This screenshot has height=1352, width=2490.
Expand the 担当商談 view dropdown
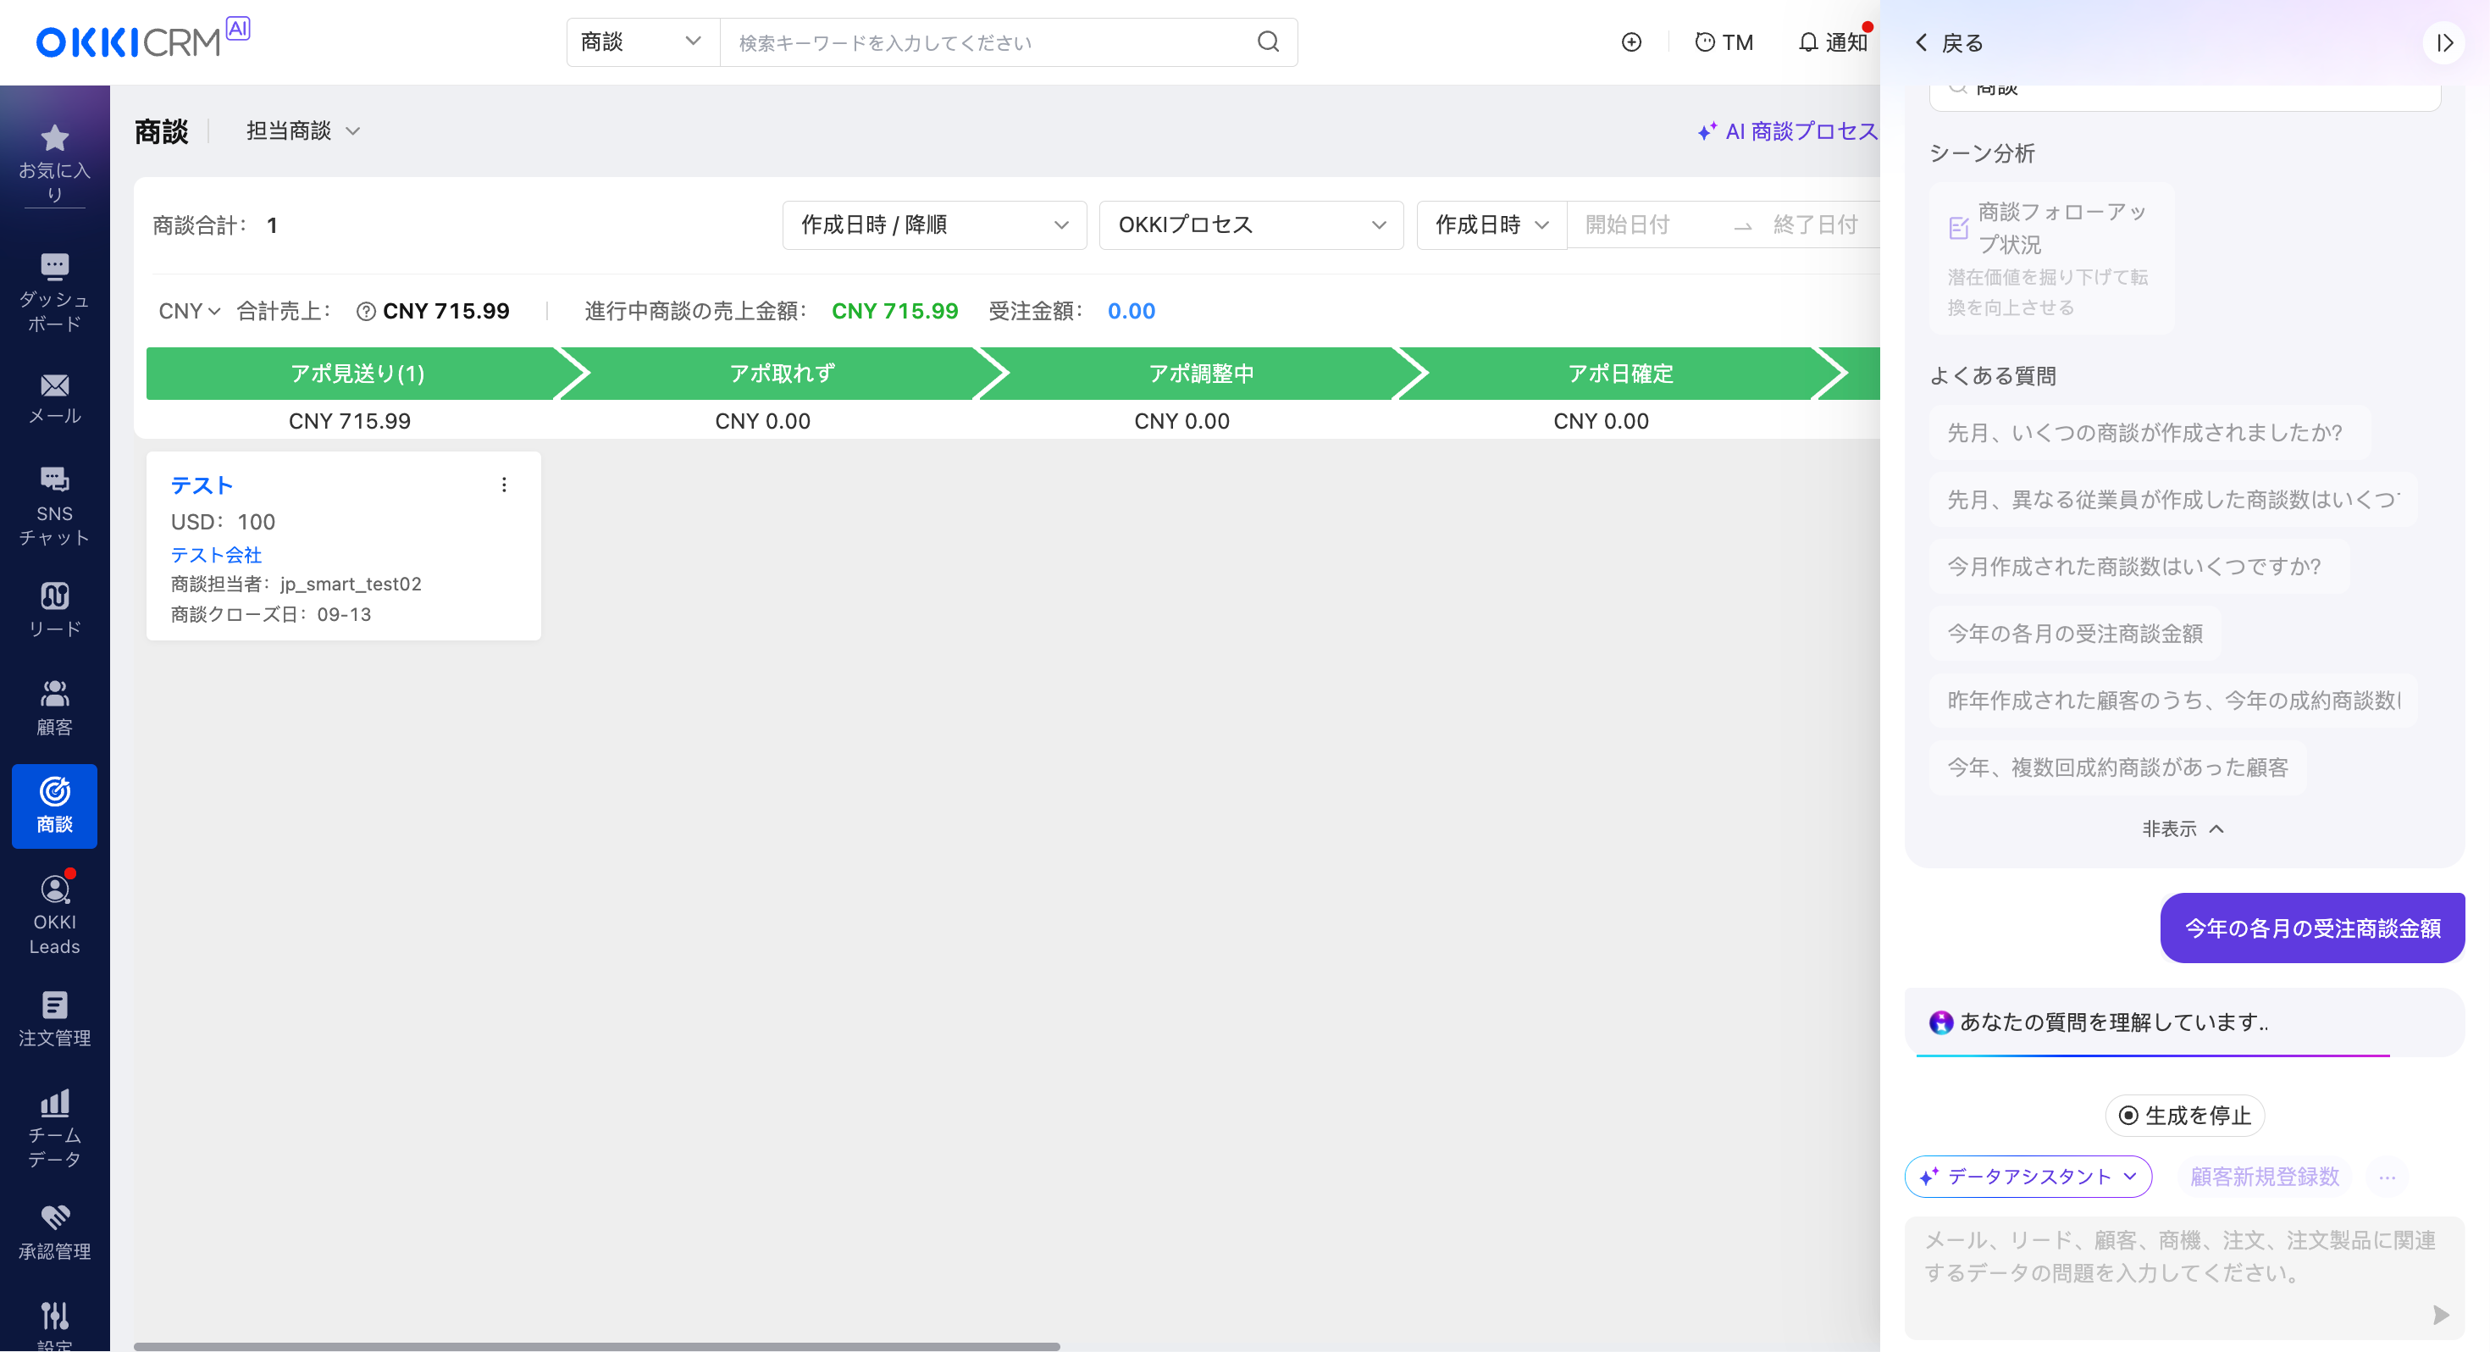point(302,130)
